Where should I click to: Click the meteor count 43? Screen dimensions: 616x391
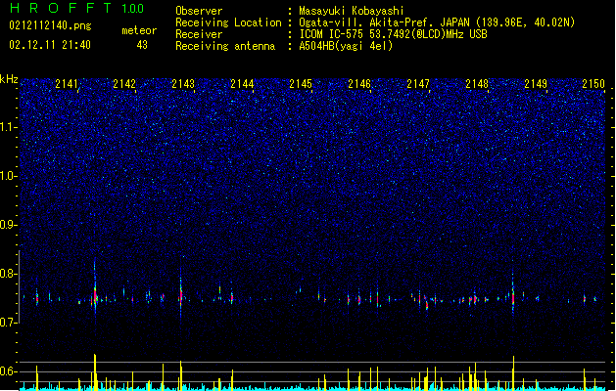(142, 45)
